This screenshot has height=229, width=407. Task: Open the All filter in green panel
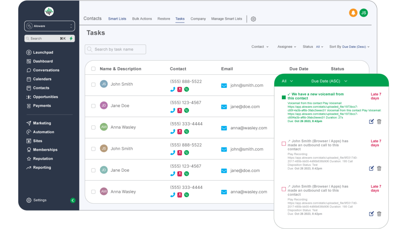click(x=287, y=81)
